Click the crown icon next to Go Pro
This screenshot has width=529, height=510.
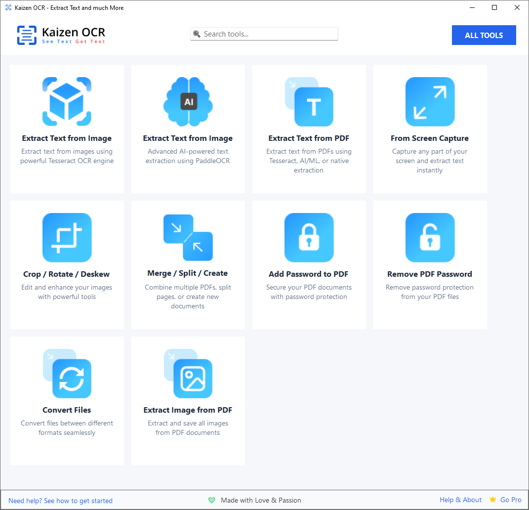tap(492, 500)
